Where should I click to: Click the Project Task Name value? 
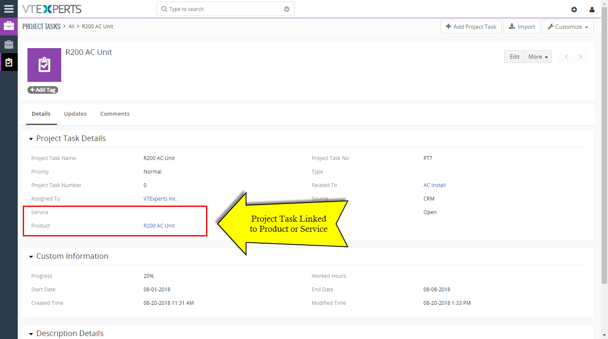pos(159,158)
